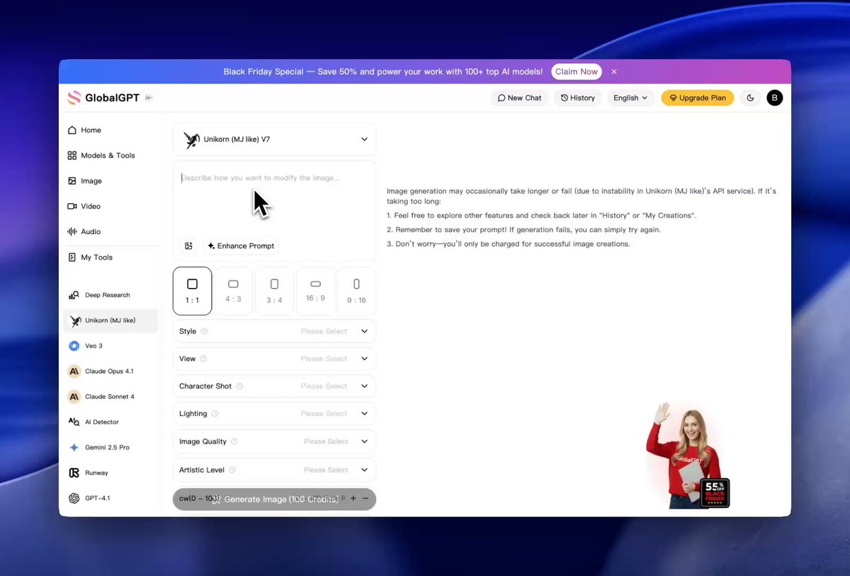This screenshot has width=850, height=576.
Task: Select the 16:9 aspect ratio
Action: tap(315, 291)
